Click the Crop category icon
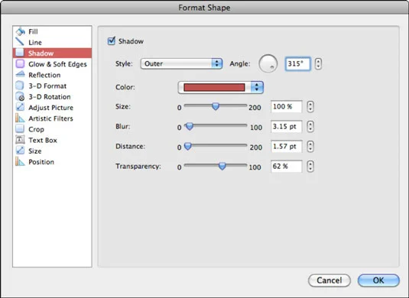Image resolution: width=409 pixels, height=298 pixels. 20,129
